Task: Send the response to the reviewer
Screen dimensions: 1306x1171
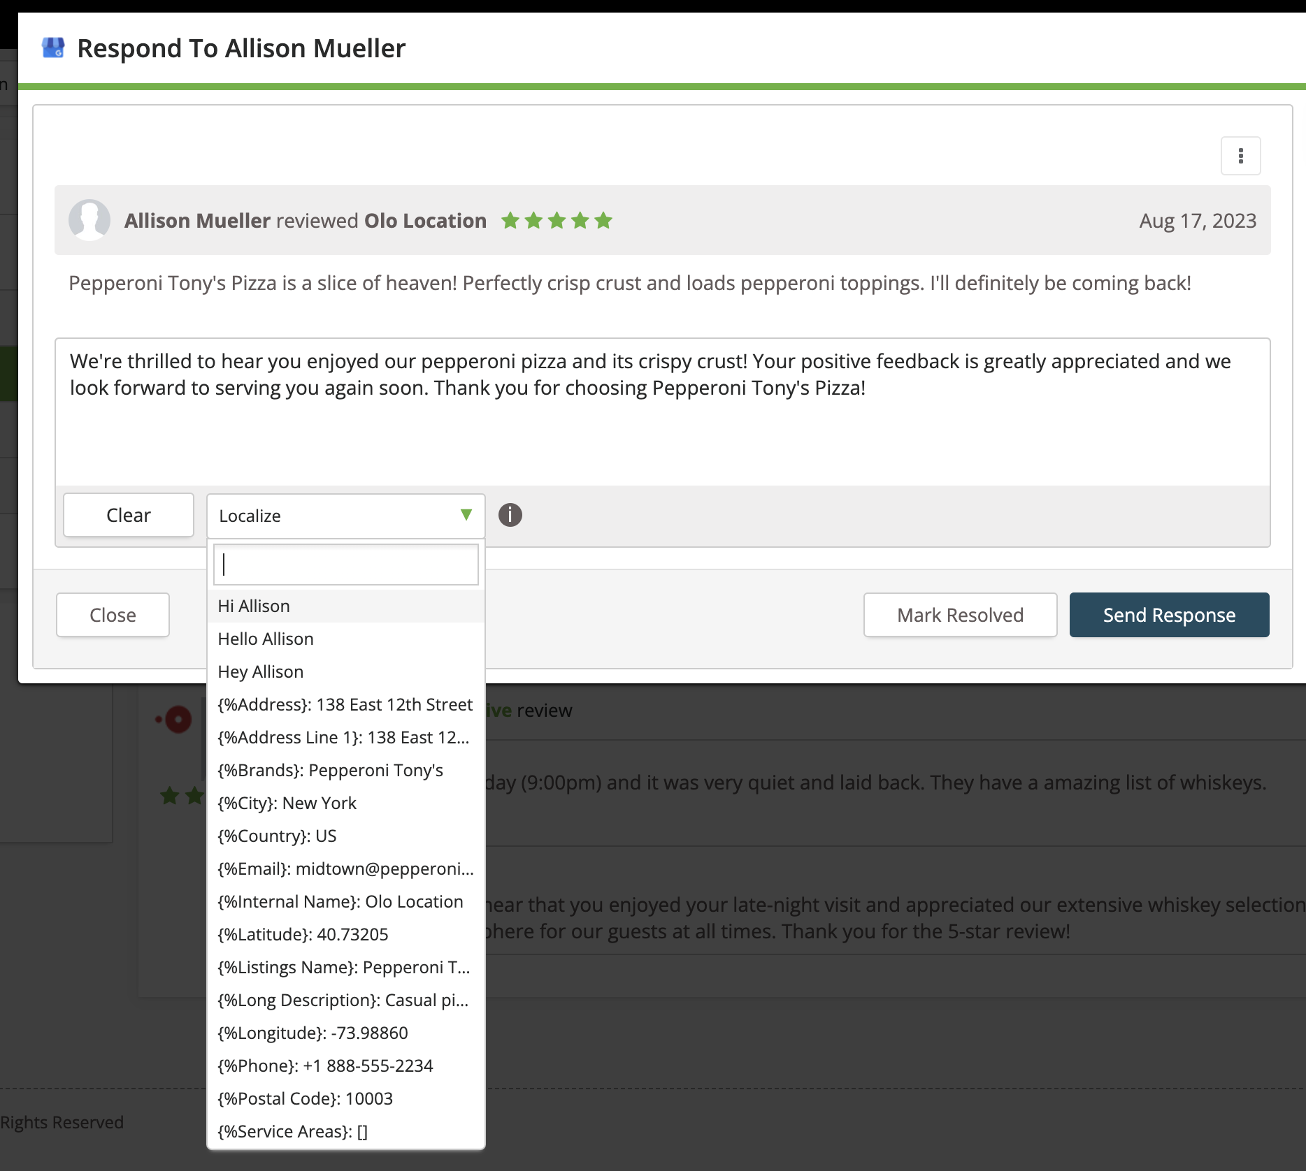Action: (x=1169, y=615)
